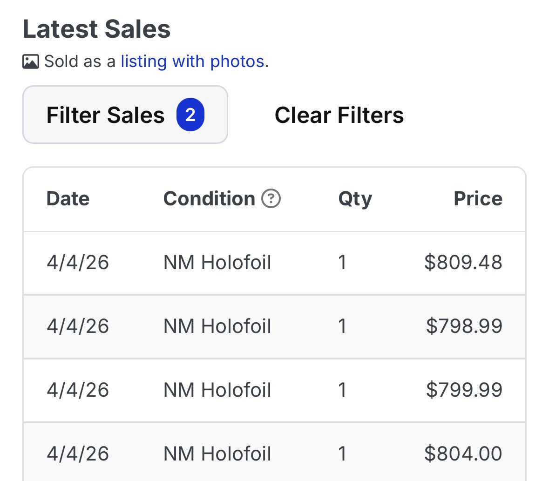Click the date in the $809.48 row
549x481 pixels.
tap(78, 263)
